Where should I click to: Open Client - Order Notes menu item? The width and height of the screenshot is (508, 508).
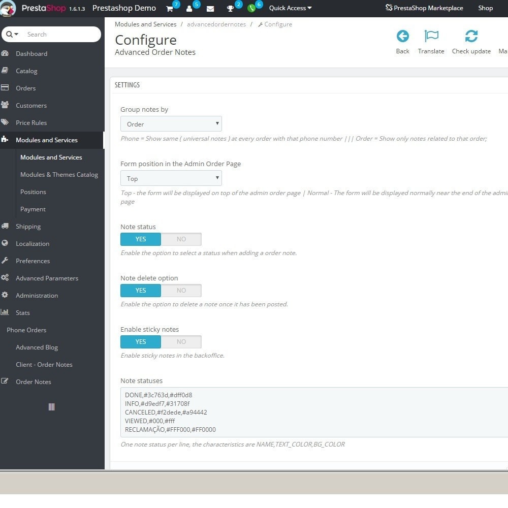(x=44, y=364)
